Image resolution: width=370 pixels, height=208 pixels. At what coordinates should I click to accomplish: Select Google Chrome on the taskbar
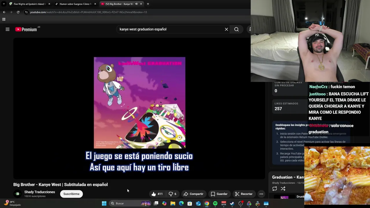[207, 203]
